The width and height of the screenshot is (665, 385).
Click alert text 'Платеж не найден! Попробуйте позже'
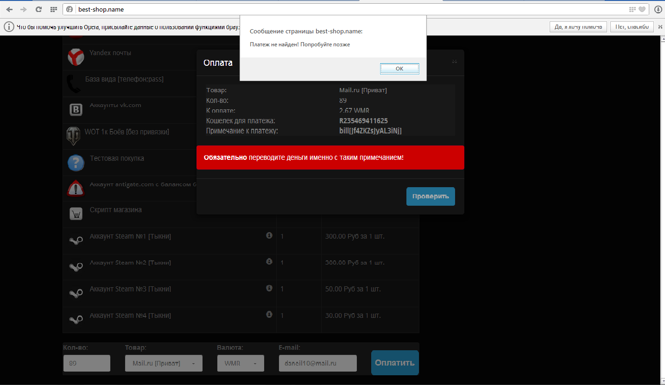pos(300,44)
